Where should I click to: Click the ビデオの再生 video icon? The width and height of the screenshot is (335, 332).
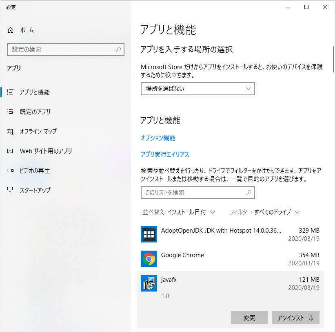pyautogui.click(x=10, y=170)
